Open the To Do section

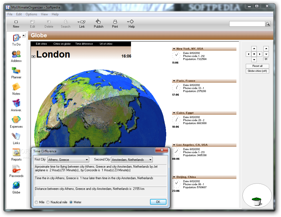click(16, 40)
